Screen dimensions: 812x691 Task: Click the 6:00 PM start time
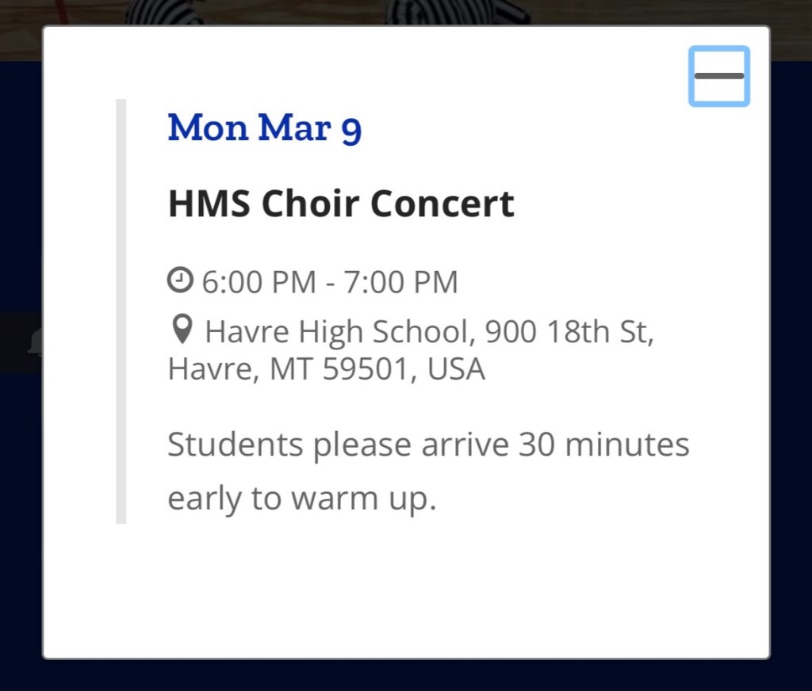tap(259, 282)
